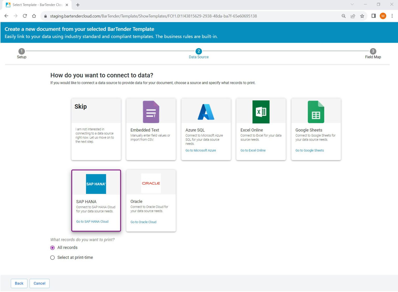Choose the Excel Online icon
Image resolution: width=398 pixels, height=292 pixels.
pyautogui.click(x=261, y=112)
